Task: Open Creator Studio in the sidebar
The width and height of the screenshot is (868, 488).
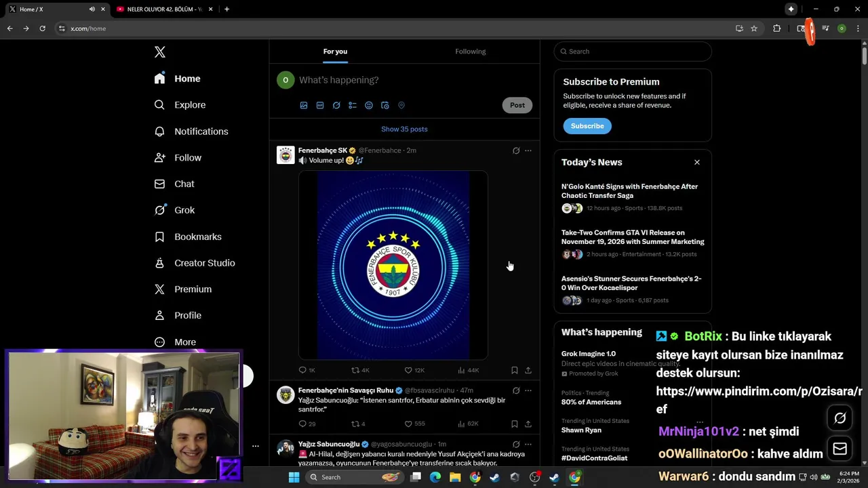Action: [x=195, y=263]
